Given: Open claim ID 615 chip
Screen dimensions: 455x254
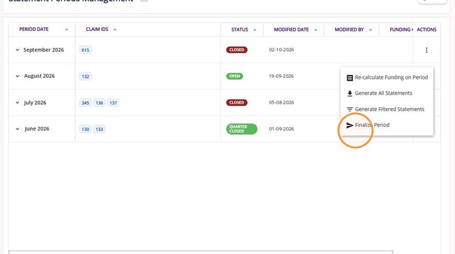Looking at the screenshot, I should coord(85,50).
